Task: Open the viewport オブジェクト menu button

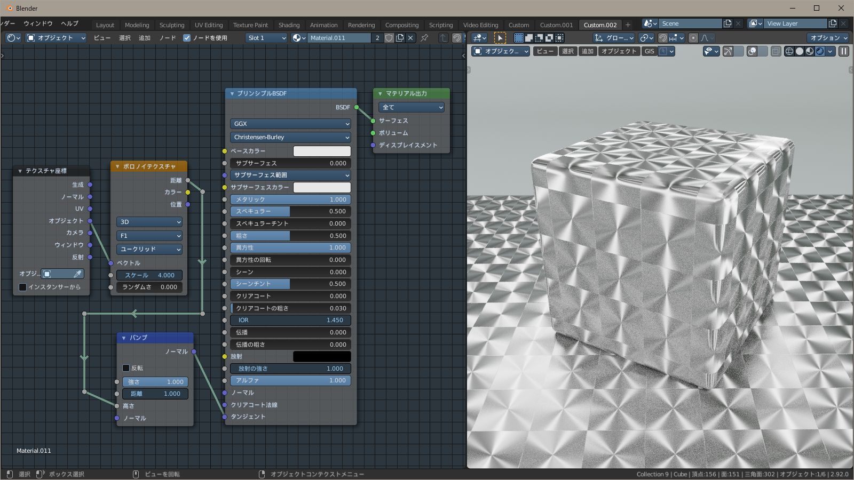Action: tap(619, 51)
